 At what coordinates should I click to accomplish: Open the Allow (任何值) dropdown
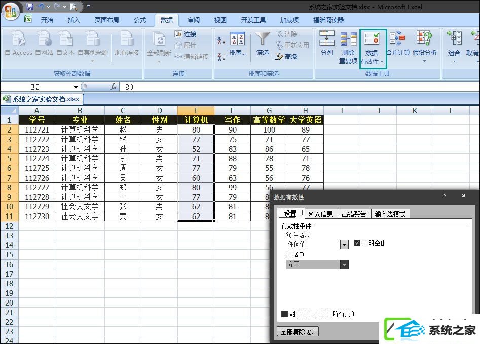click(x=344, y=245)
